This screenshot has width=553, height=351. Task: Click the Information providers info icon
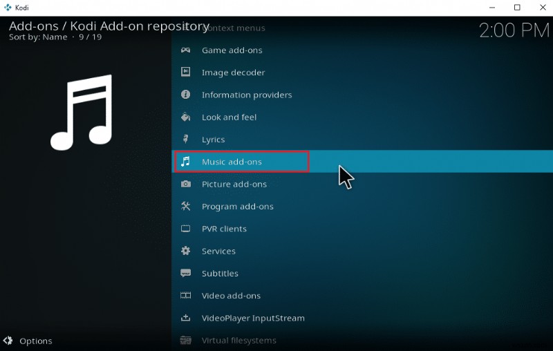click(x=185, y=95)
